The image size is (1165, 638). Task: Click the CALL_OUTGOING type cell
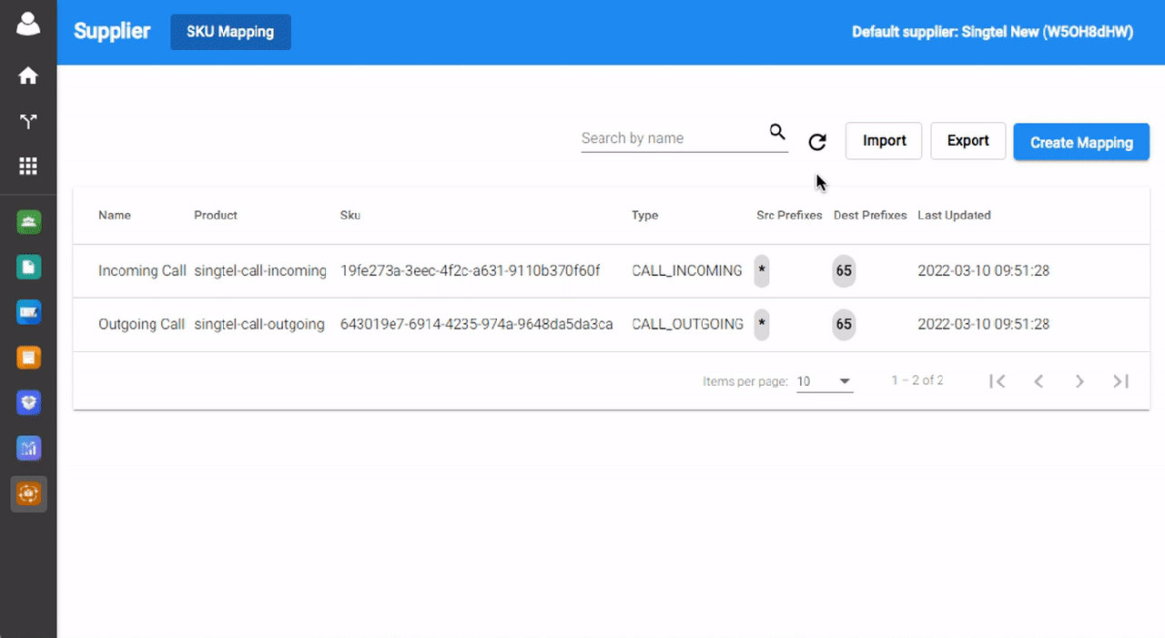(x=688, y=324)
